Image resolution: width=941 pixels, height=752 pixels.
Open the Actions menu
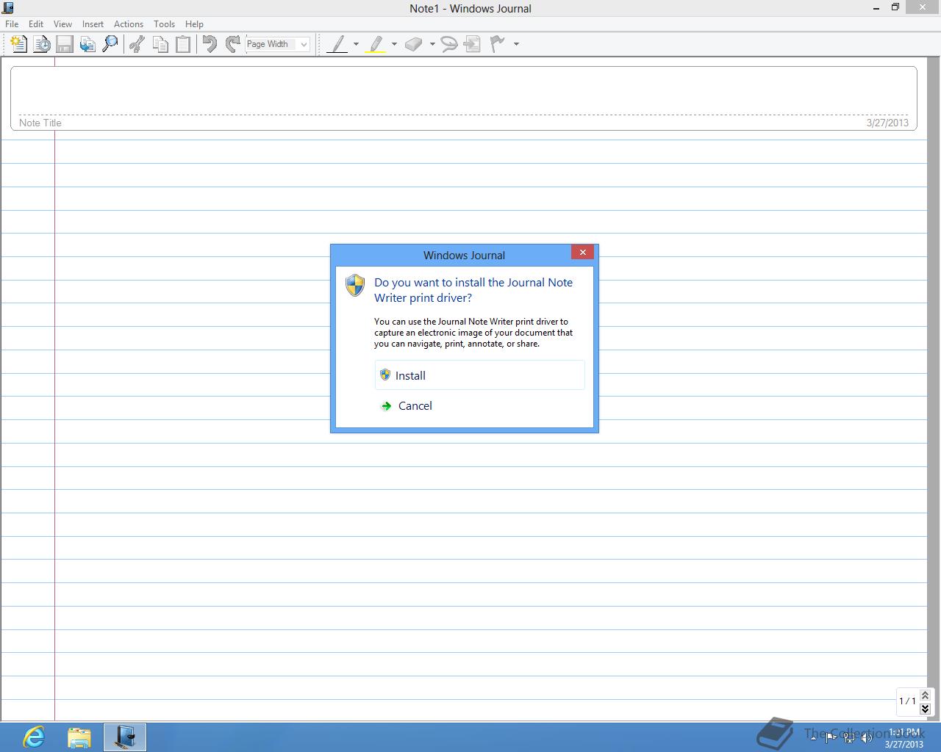[x=129, y=24]
